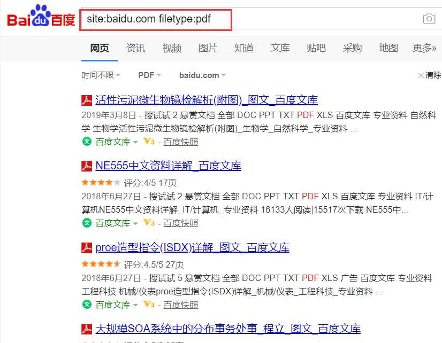Open 大规模SOA系统中的分布事务处事 result link
Viewport: 442px width, 343px height.
pos(228,329)
